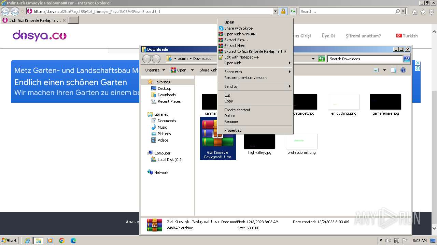Click Open button in Explorer toolbar

(179, 70)
